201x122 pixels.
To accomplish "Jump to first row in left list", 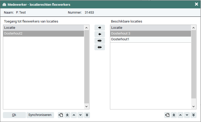I will click(x=67, y=115).
